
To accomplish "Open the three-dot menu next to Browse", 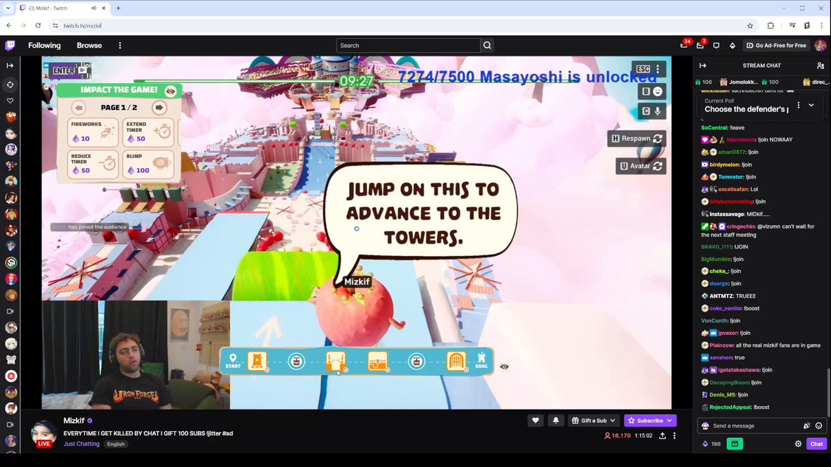I will (x=120, y=46).
